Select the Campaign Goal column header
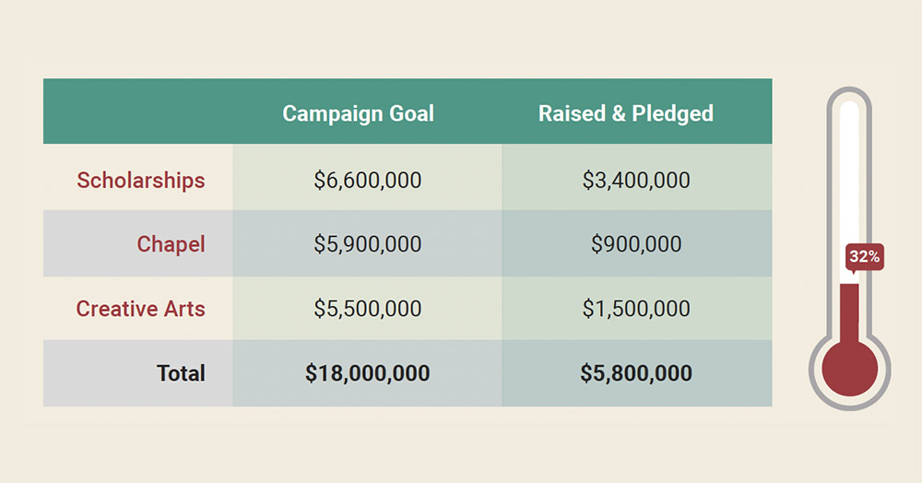The width and height of the screenshot is (922, 483). point(358,113)
